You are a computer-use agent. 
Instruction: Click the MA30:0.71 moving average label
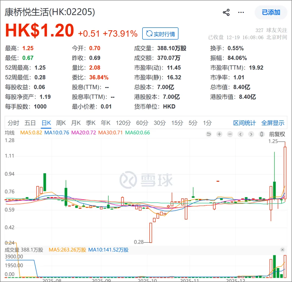(x=110, y=133)
